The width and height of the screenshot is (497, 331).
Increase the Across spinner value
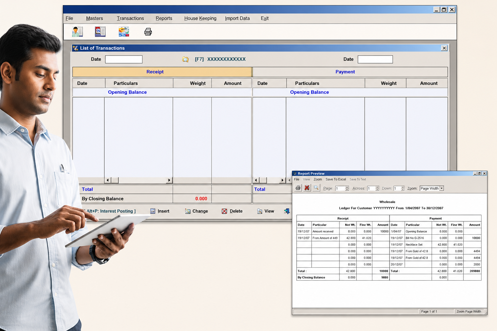[377, 187]
